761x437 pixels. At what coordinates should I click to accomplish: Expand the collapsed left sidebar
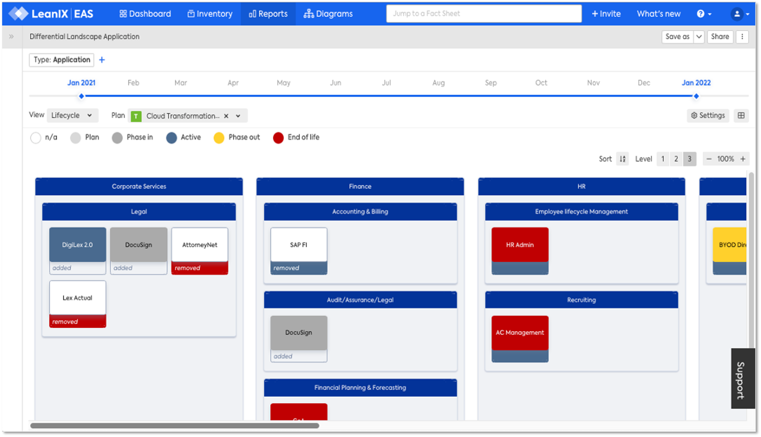12,36
